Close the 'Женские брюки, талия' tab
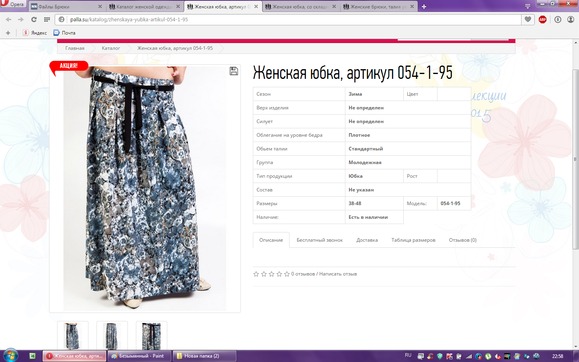579x362 pixels. pyautogui.click(x=412, y=6)
